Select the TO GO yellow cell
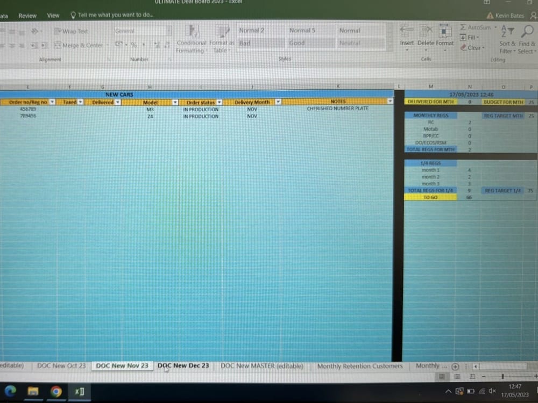Image resolution: width=538 pixels, height=403 pixels. pyautogui.click(x=430, y=197)
